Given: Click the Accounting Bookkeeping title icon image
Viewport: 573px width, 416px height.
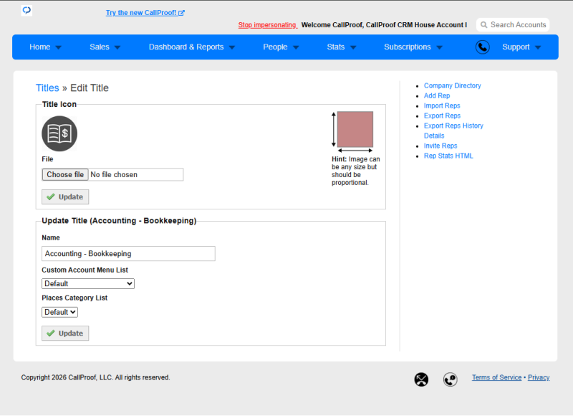Looking at the screenshot, I should click(59, 133).
